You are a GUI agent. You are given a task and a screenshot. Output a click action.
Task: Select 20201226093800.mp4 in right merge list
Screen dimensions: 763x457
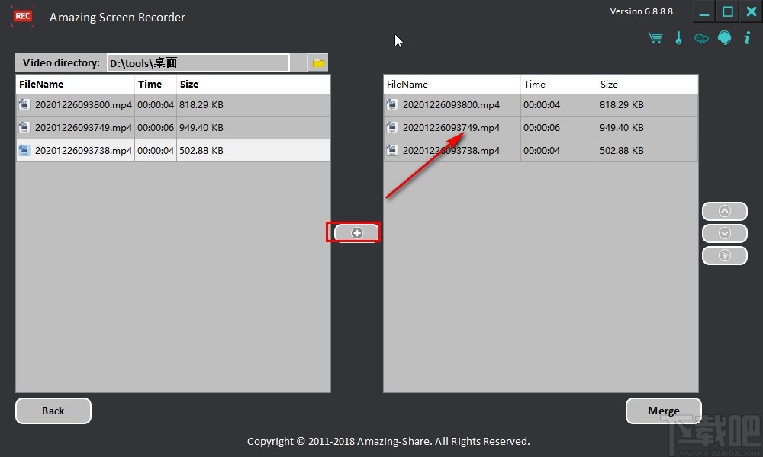[x=541, y=105]
